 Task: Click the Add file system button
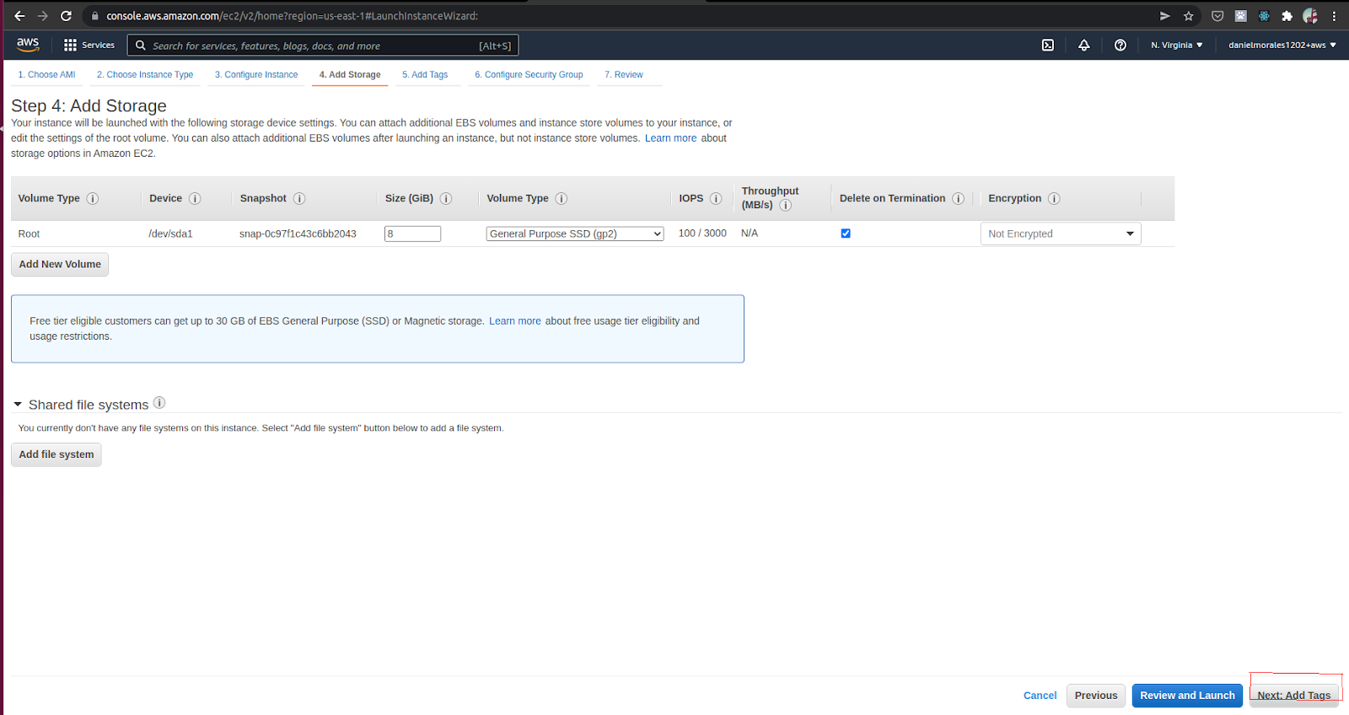coord(56,455)
